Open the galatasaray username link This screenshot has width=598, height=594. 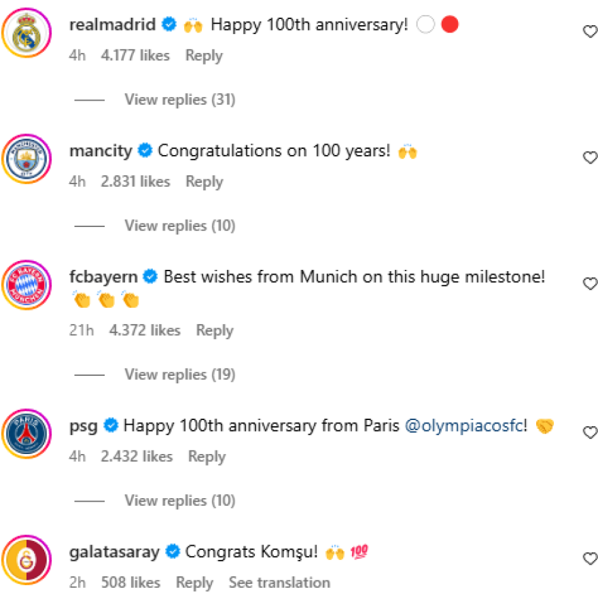(114, 552)
